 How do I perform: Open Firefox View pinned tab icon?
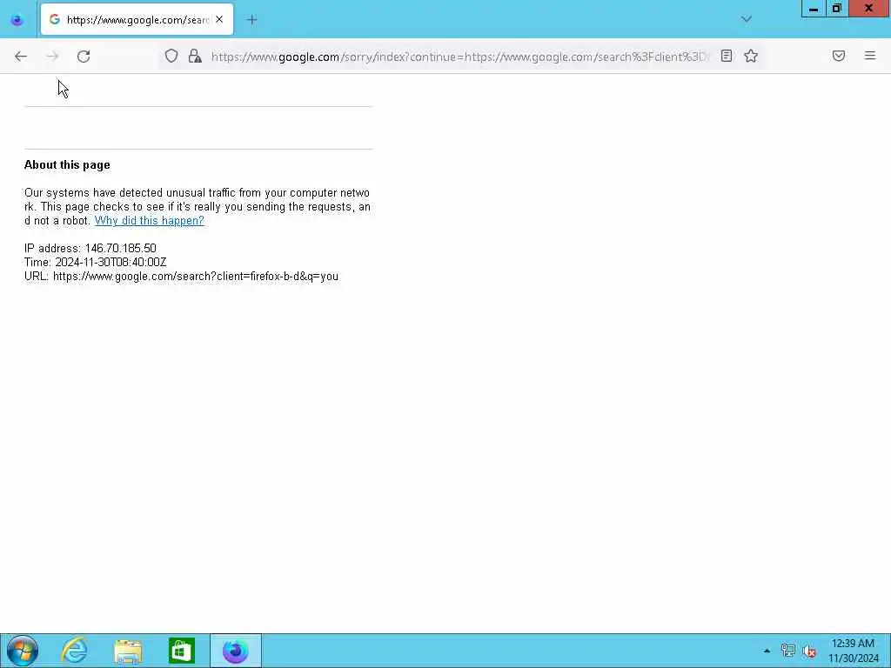pyautogui.click(x=17, y=20)
